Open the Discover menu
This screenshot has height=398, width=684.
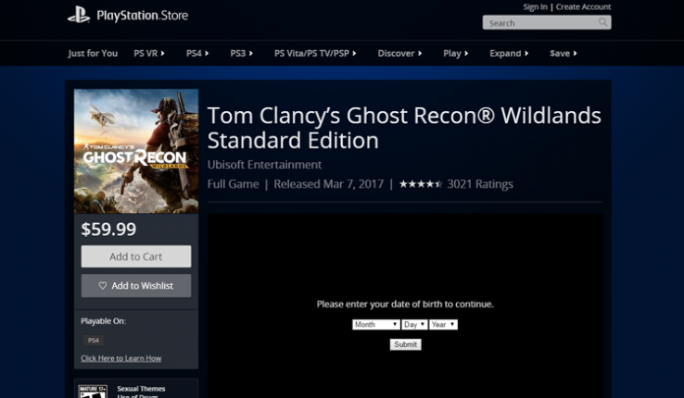[399, 53]
